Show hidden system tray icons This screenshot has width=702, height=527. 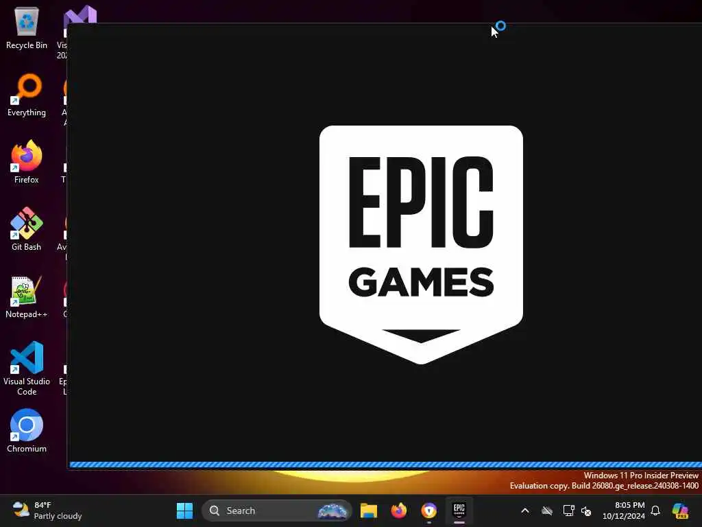pyautogui.click(x=525, y=511)
